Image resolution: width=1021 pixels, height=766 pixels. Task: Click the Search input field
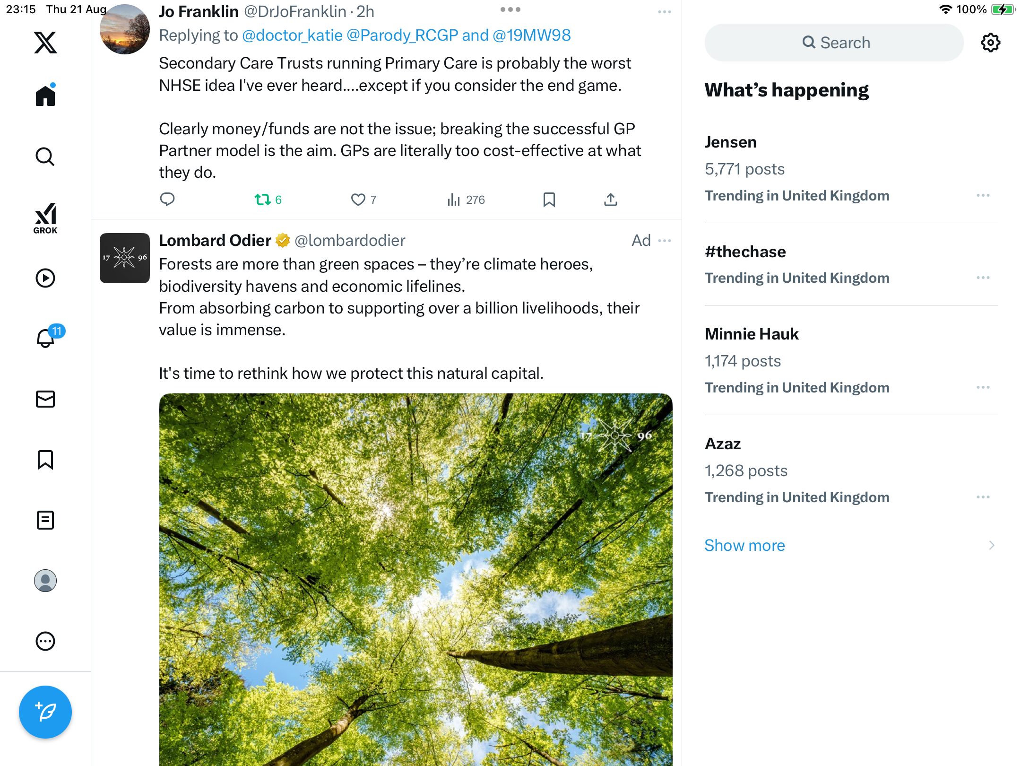pyautogui.click(x=834, y=43)
